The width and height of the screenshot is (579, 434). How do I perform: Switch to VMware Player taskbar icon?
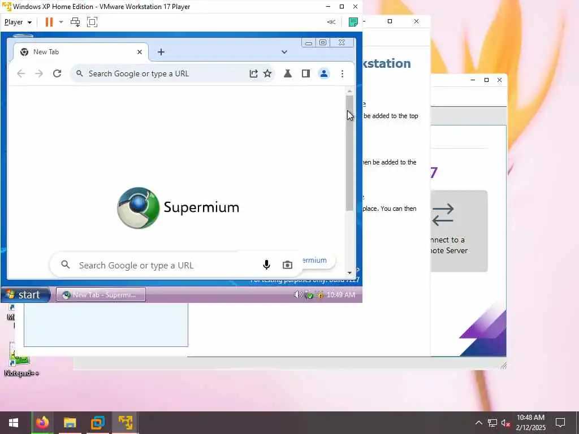[125, 423]
